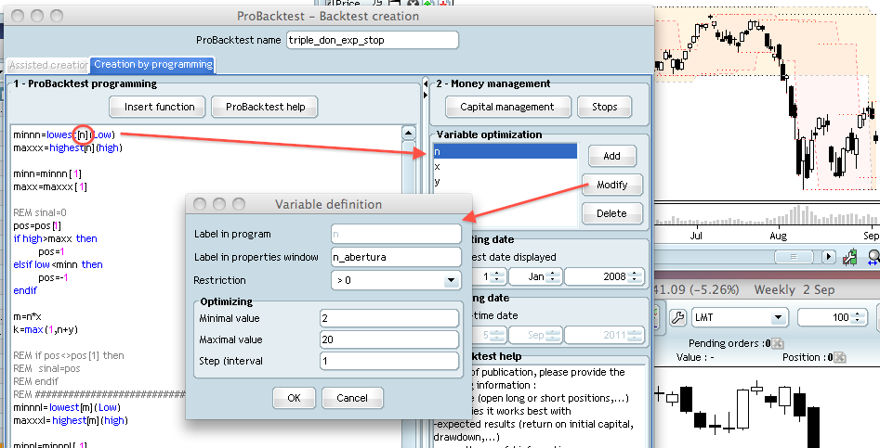Select variable y in optimization list
The height and width of the screenshot is (448, 880).
[506, 182]
